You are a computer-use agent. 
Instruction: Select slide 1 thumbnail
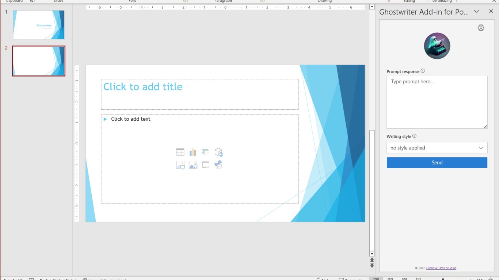tap(39, 25)
